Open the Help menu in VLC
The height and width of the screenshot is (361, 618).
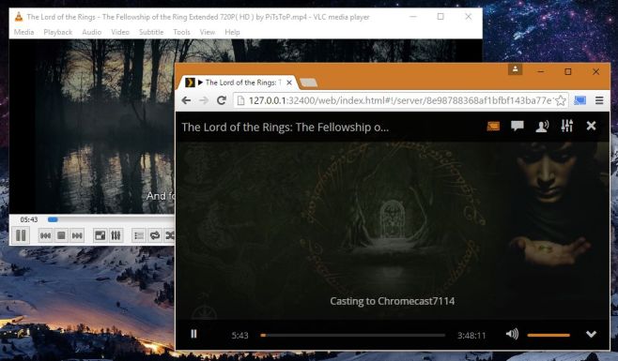[232, 32]
